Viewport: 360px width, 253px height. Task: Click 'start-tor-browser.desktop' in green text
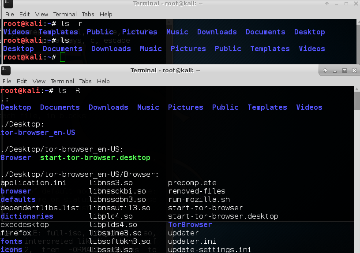[95, 158]
